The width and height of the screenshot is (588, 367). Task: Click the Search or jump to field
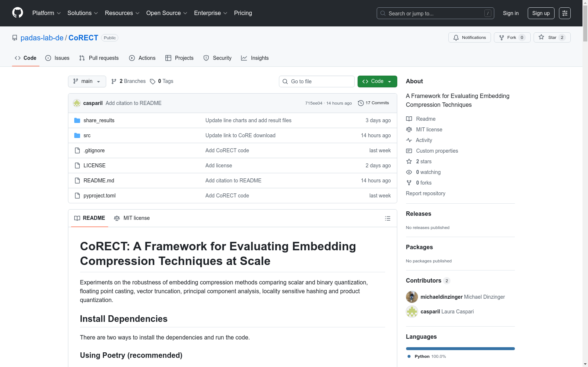point(435,13)
